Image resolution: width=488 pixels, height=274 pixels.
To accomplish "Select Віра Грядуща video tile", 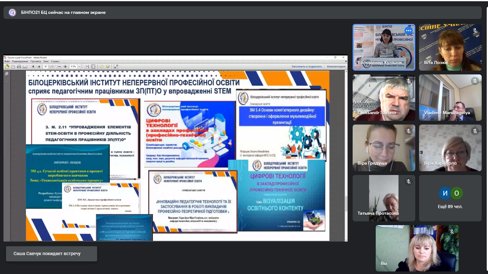I will click(384, 148).
